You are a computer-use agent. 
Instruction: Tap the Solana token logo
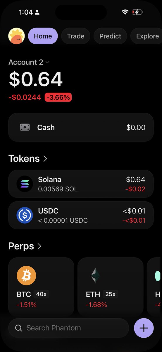[x=25, y=184]
